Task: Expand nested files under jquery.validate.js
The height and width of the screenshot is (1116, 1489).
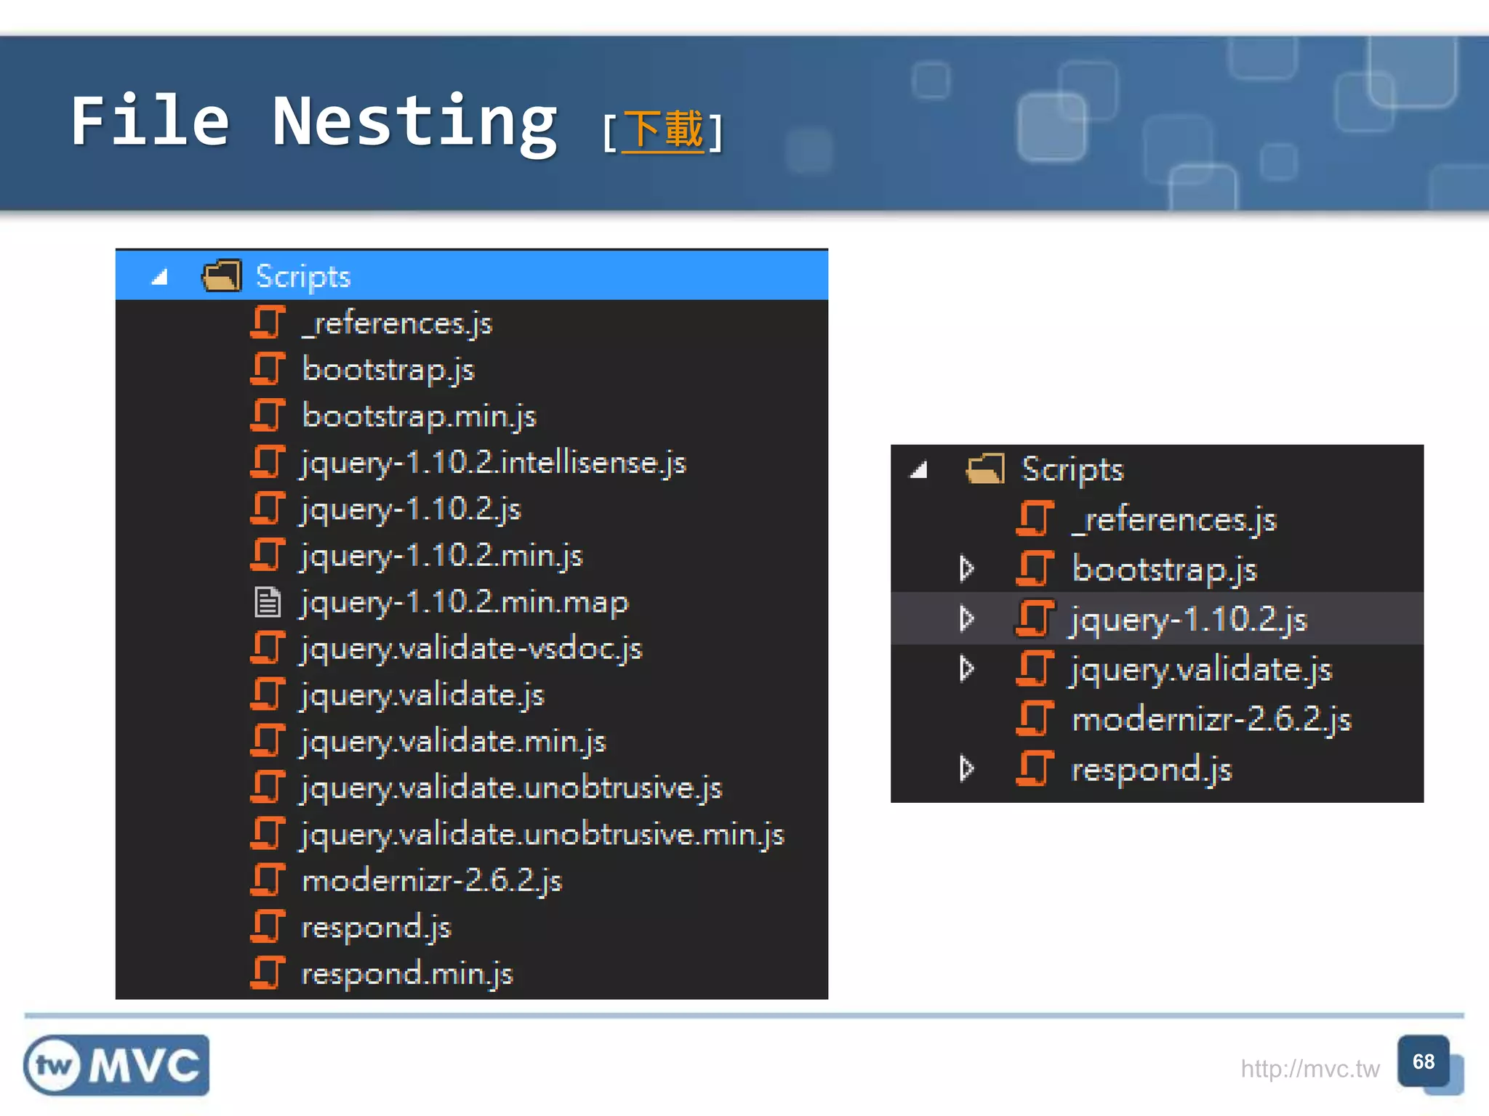Action: [x=966, y=669]
